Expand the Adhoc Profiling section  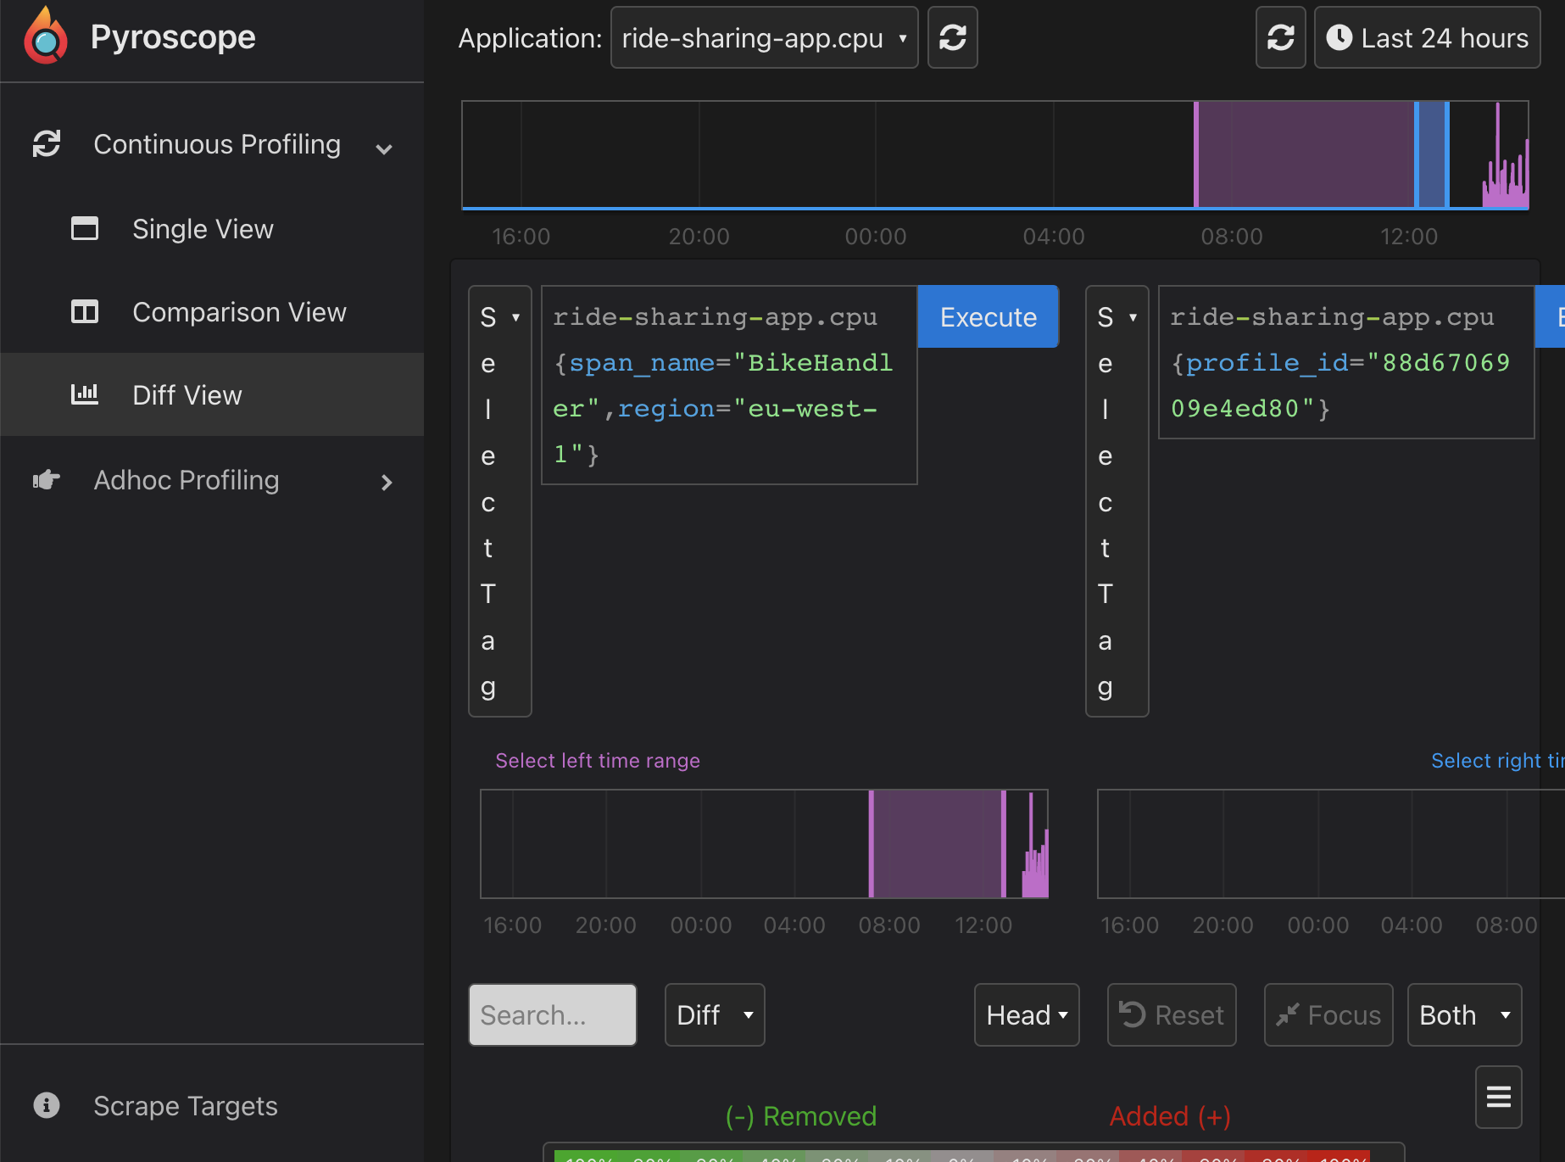tap(387, 482)
